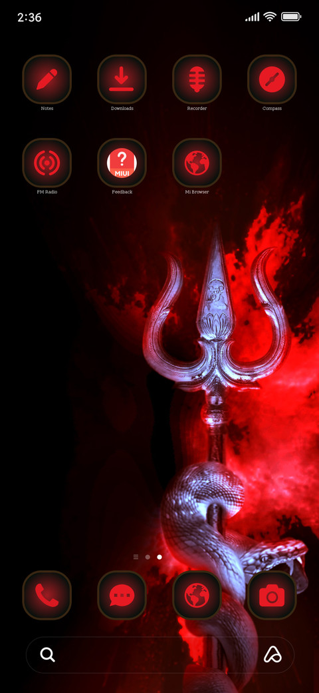The width and height of the screenshot is (319, 693).
Task: Tap the "Recorder" label text
Action: (197, 108)
